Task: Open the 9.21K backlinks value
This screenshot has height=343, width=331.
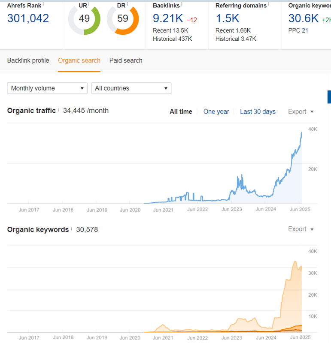Action: click(x=168, y=18)
